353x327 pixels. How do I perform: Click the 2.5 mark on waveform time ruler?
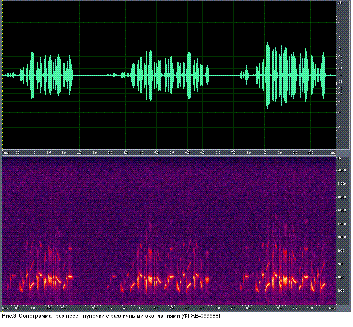79,153
